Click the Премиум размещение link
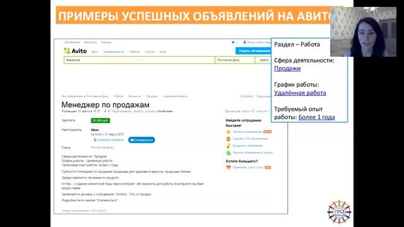Screen dimensions: 404x227 [247, 132]
